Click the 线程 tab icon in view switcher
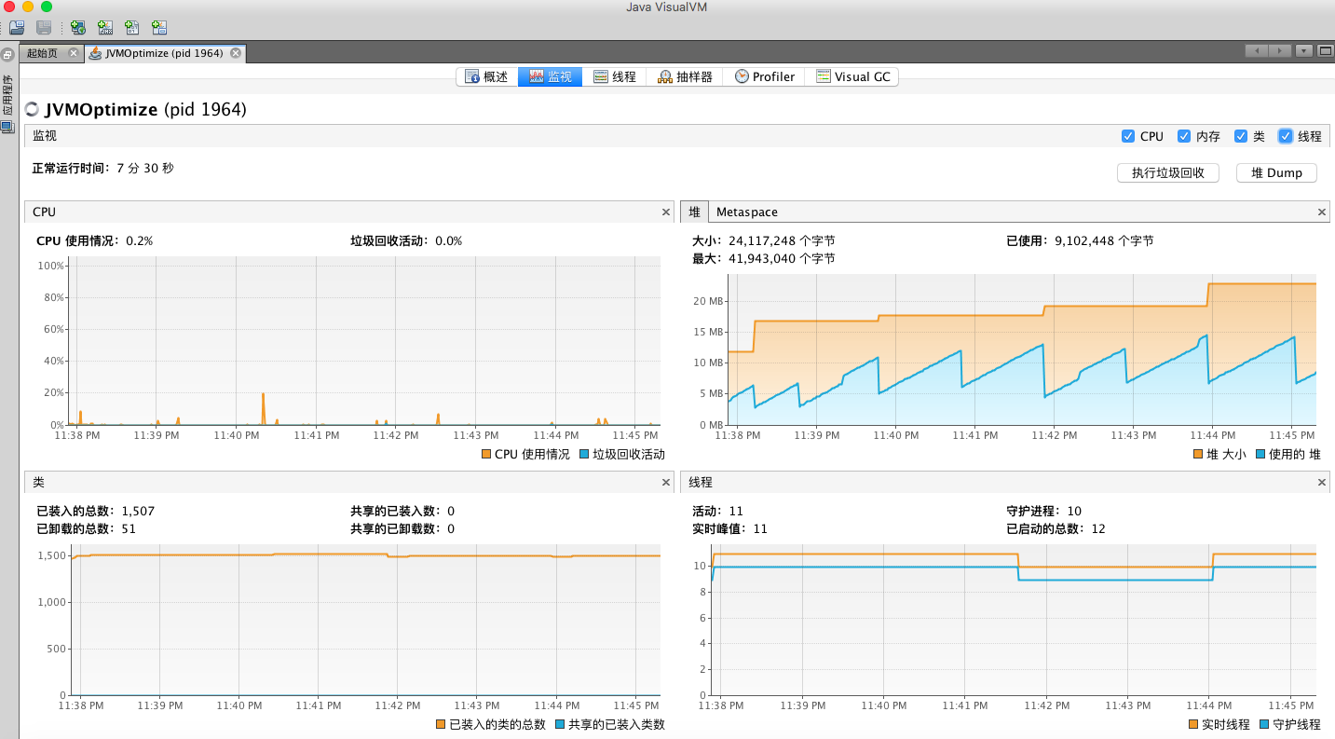The width and height of the screenshot is (1335, 739). point(601,77)
